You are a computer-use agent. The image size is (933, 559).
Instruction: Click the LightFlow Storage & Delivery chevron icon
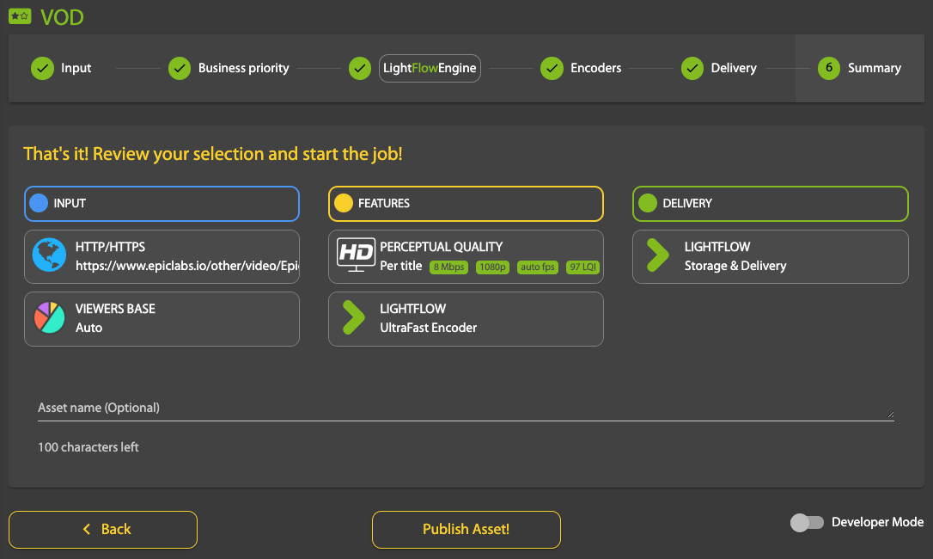click(x=657, y=255)
